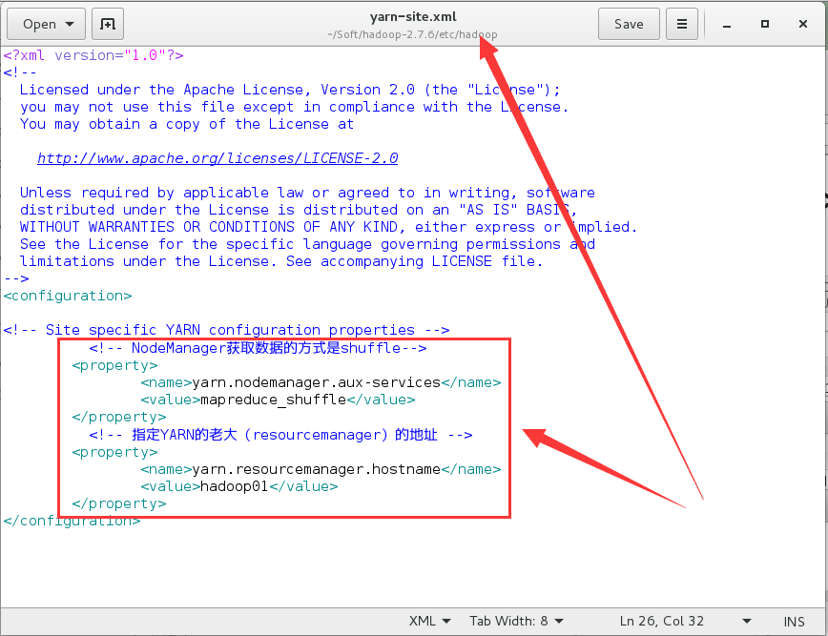Open the Open file dropdown
The height and width of the screenshot is (636, 828).
[47, 24]
